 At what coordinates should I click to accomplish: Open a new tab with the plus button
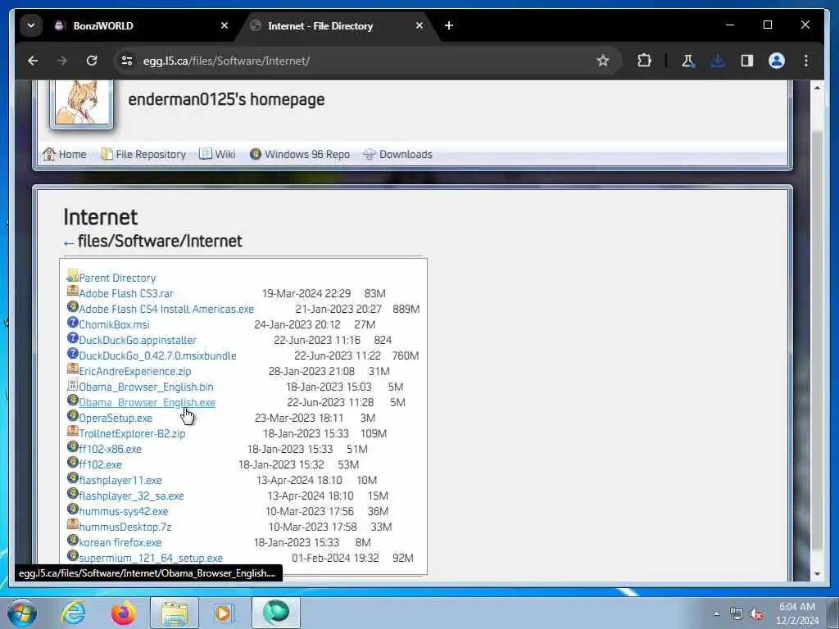pos(449,25)
